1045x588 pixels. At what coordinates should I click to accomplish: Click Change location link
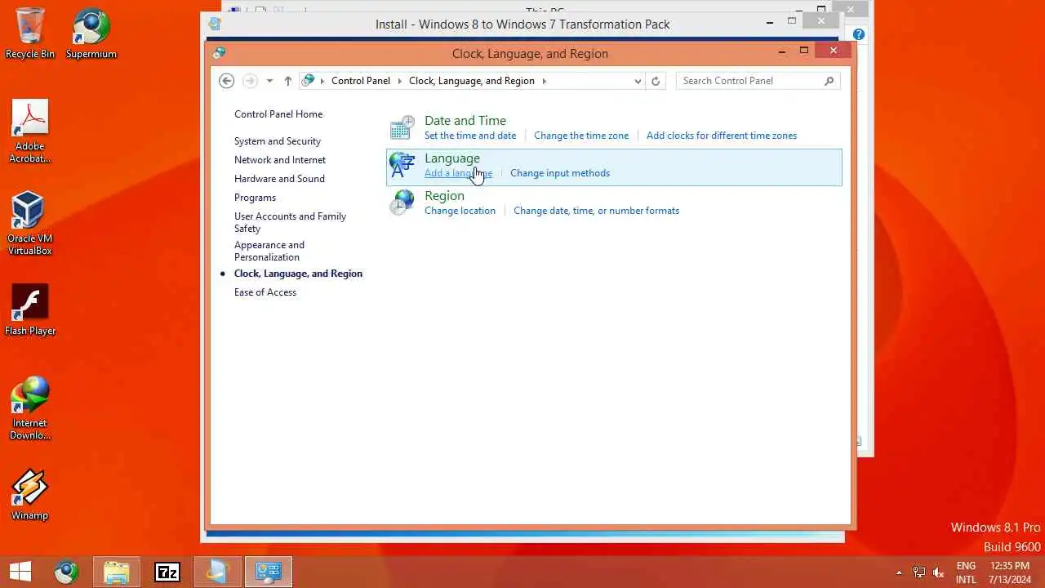(x=460, y=211)
